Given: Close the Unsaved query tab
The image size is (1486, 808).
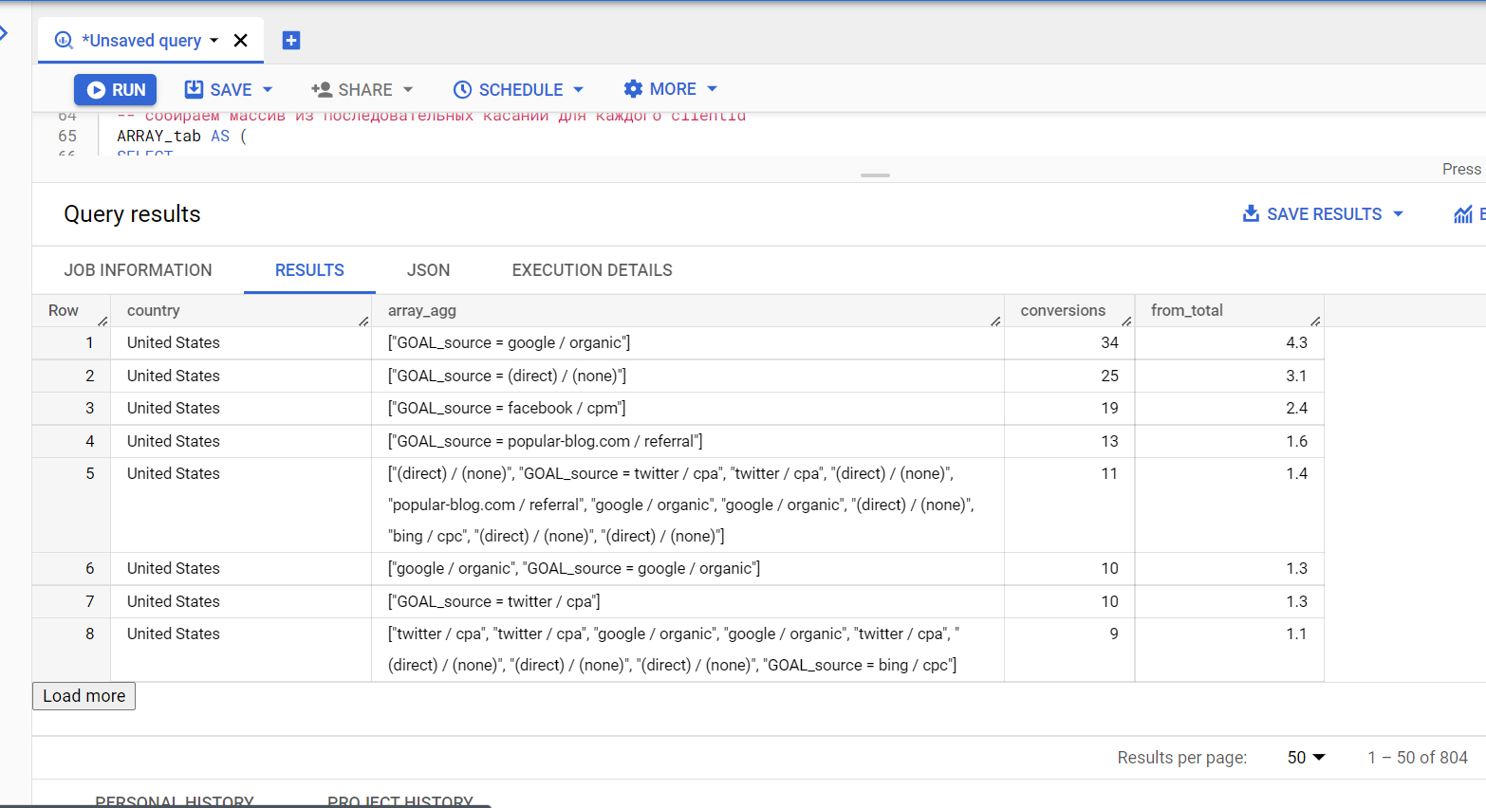Looking at the screenshot, I should pyautogui.click(x=240, y=40).
